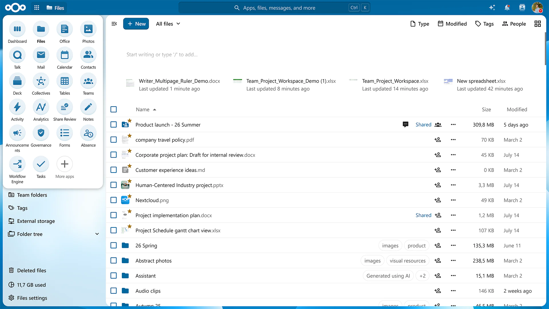Open the Collectives app
The height and width of the screenshot is (309, 549).
coord(41,84)
